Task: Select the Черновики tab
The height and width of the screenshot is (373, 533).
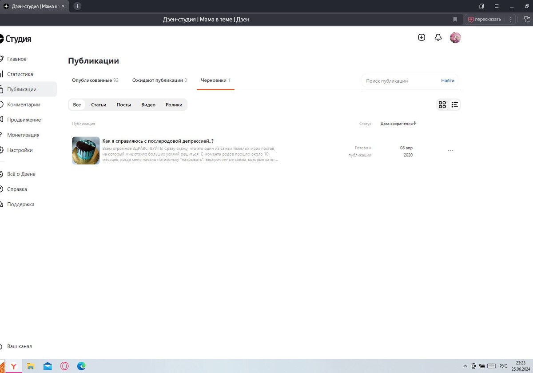Action: pos(215,80)
